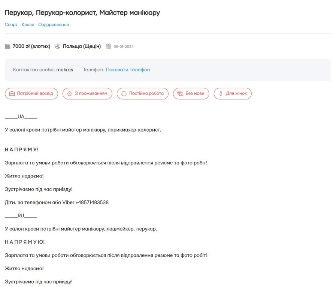
Task: Click the calendar icon by the date
Action: tap(109, 47)
